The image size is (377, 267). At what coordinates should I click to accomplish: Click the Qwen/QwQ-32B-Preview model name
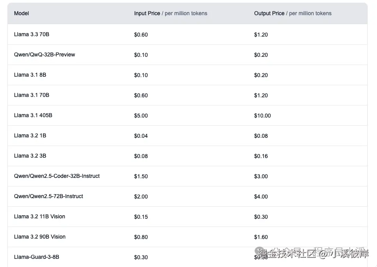44,54
